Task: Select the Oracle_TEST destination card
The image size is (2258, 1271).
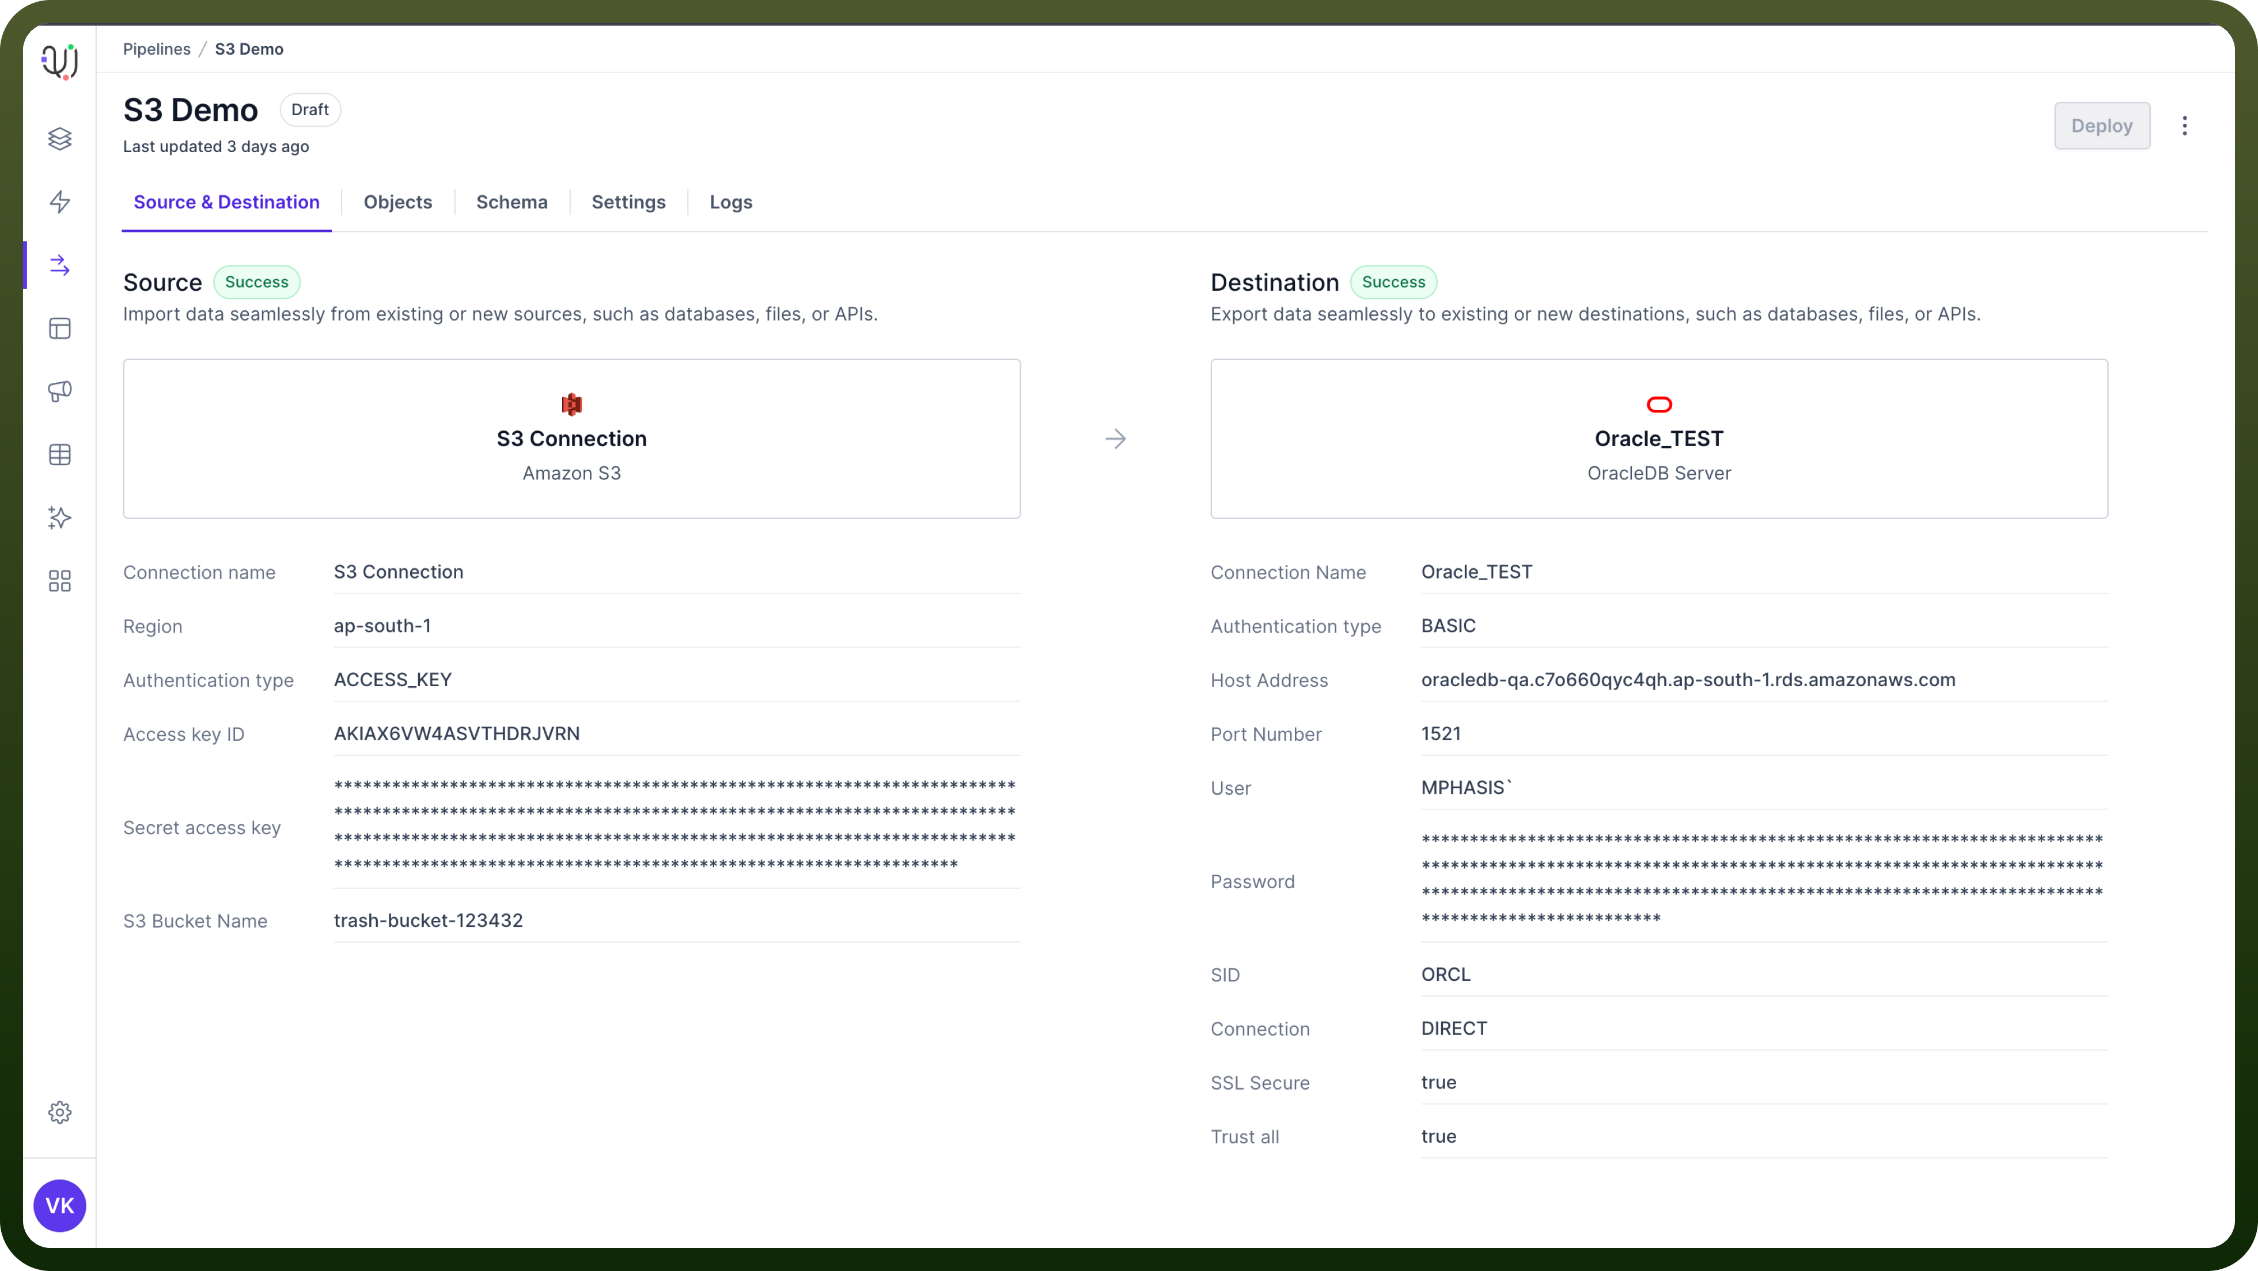Action: tap(1660, 439)
